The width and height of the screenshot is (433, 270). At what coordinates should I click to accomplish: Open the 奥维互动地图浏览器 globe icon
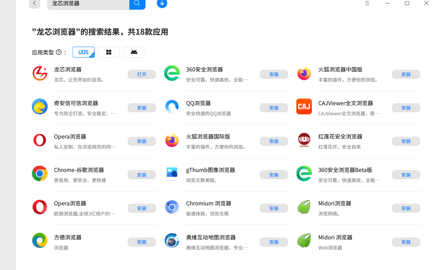(172, 241)
